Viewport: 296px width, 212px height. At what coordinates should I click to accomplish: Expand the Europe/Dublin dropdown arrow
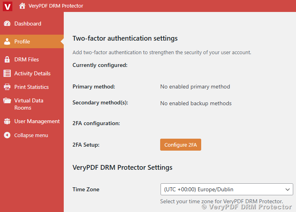(x=287, y=189)
